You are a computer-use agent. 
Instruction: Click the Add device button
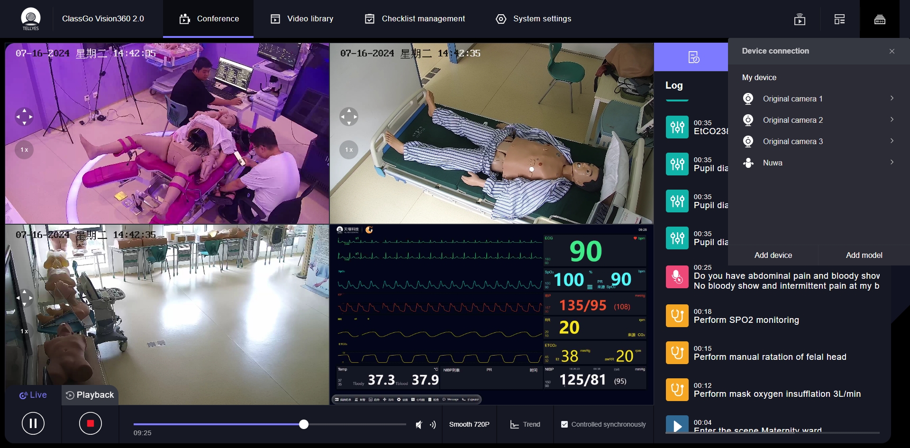(x=773, y=255)
